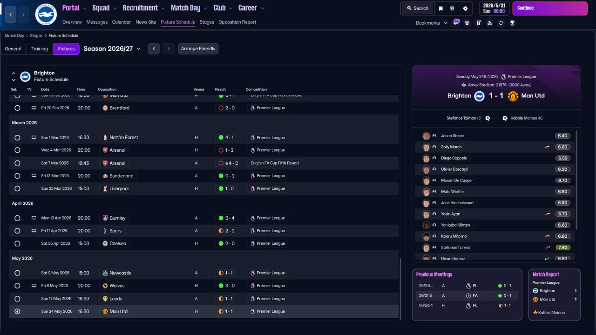Go back with the left navigation arrow
This screenshot has height=335, width=596.
pyautogui.click(x=10, y=14)
